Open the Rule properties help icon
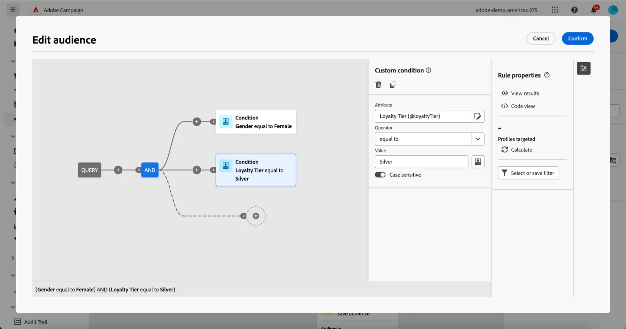The height and width of the screenshot is (329, 626). [547, 75]
